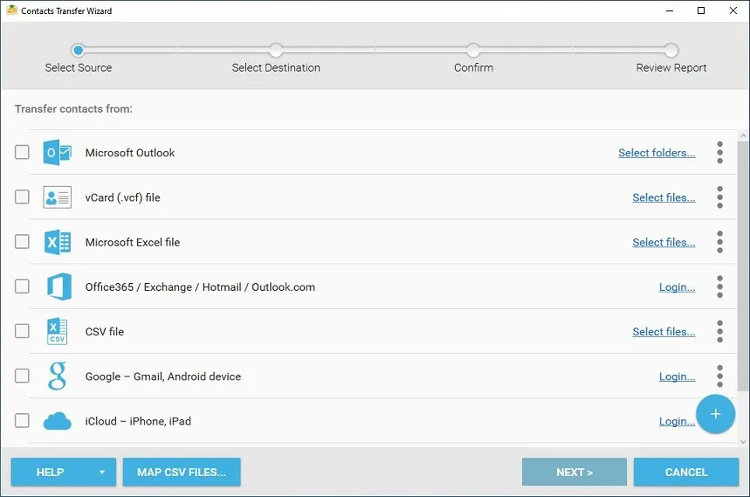Screen dimensions: 750x497
Task: Click the round blue plus button
Action: (715, 414)
